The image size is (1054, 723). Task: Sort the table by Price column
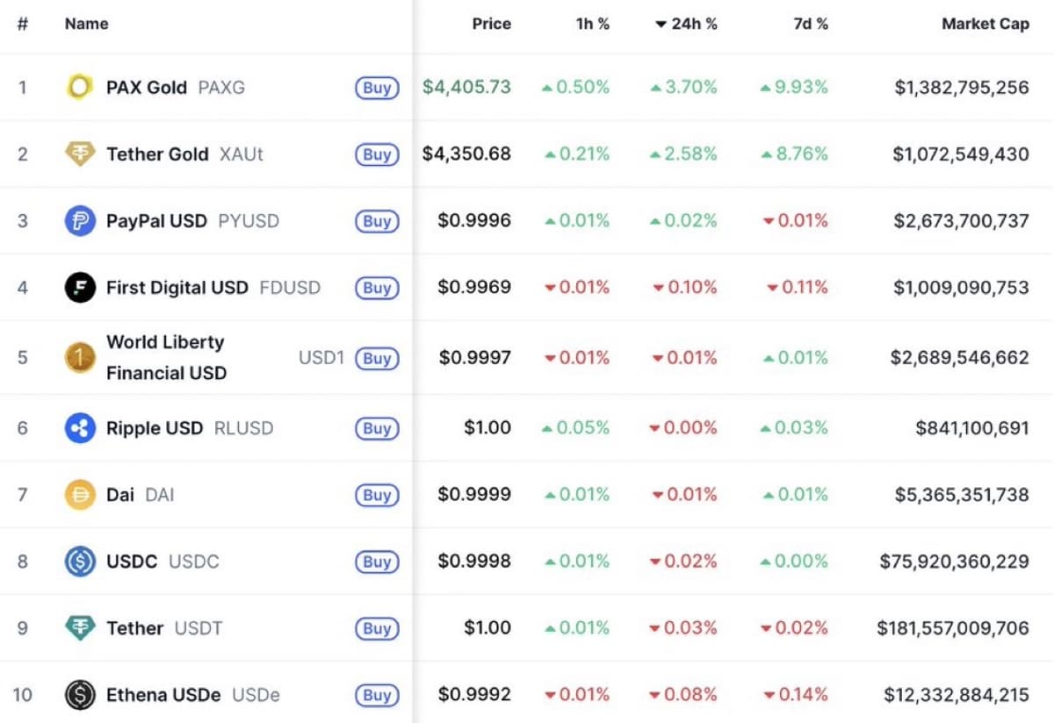pos(491,24)
